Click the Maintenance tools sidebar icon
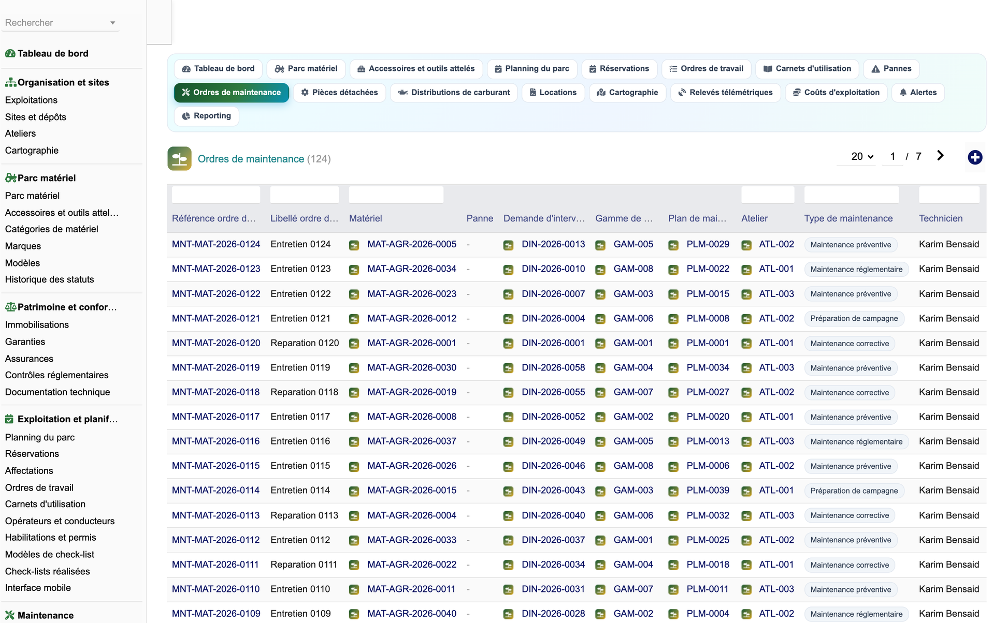Screen dimensions: 1008x623 [10, 615]
